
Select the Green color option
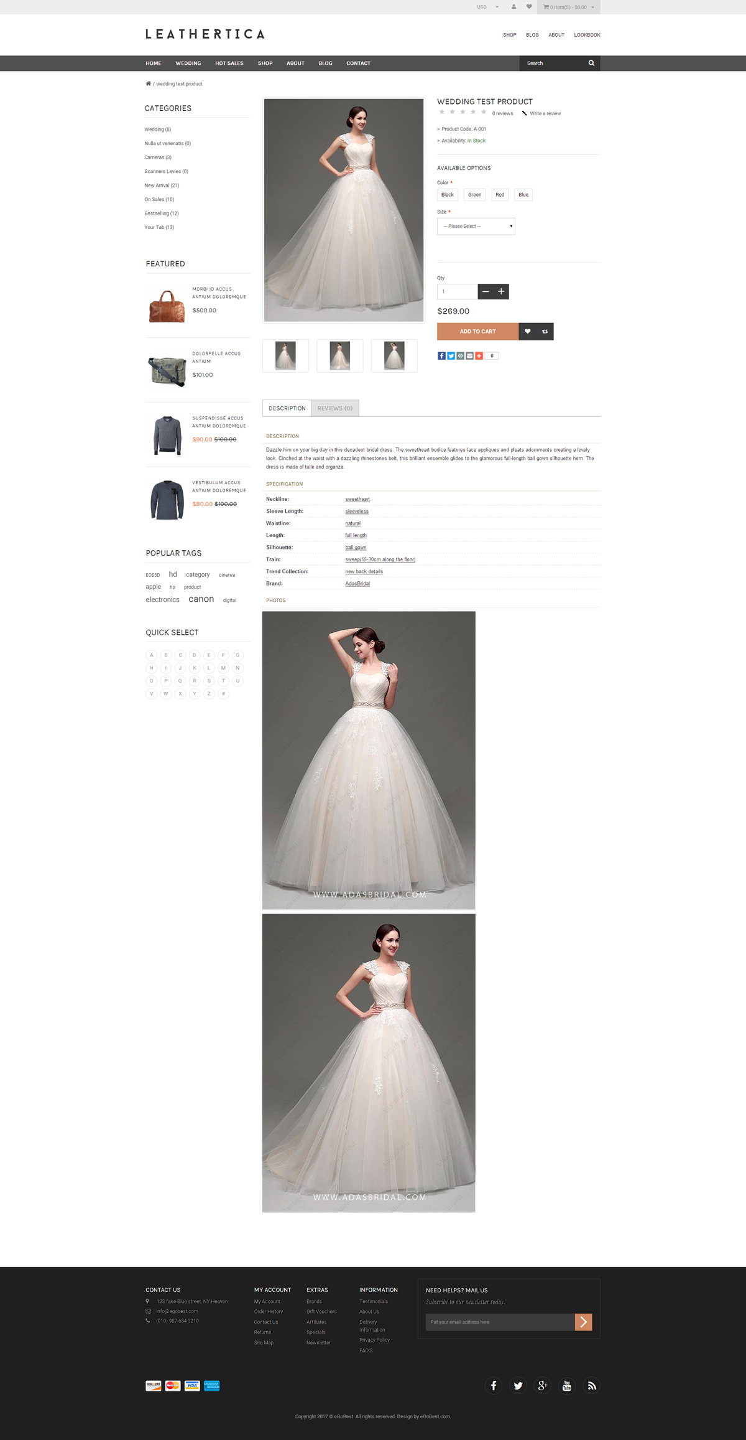(474, 195)
